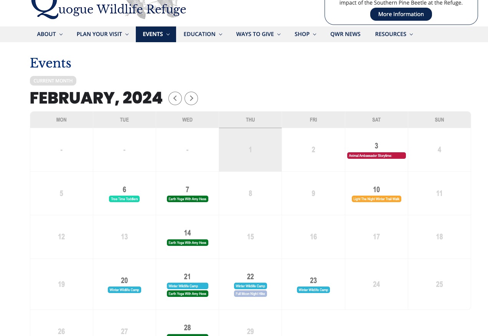Open Winter Wildlife Camp on the 23rd
Image resolution: width=488 pixels, height=336 pixels.
tap(313, 290)
